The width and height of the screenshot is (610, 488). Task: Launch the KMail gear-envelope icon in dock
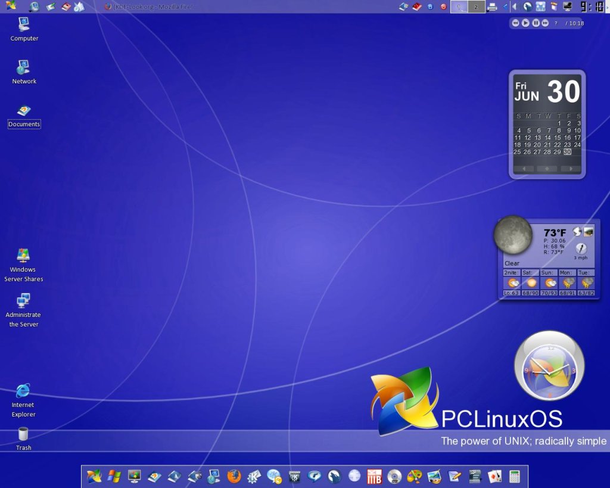(x=254, y=476)
